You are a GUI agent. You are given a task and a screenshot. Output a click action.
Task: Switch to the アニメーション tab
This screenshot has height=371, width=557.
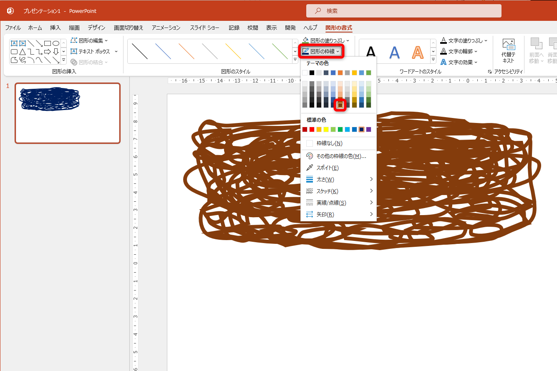166,28
